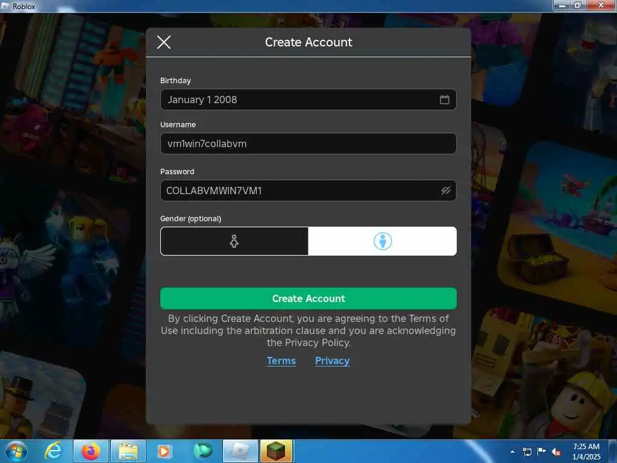Open the Terms link
Viewport: 617px width, 463px height.
click(281, 361)
